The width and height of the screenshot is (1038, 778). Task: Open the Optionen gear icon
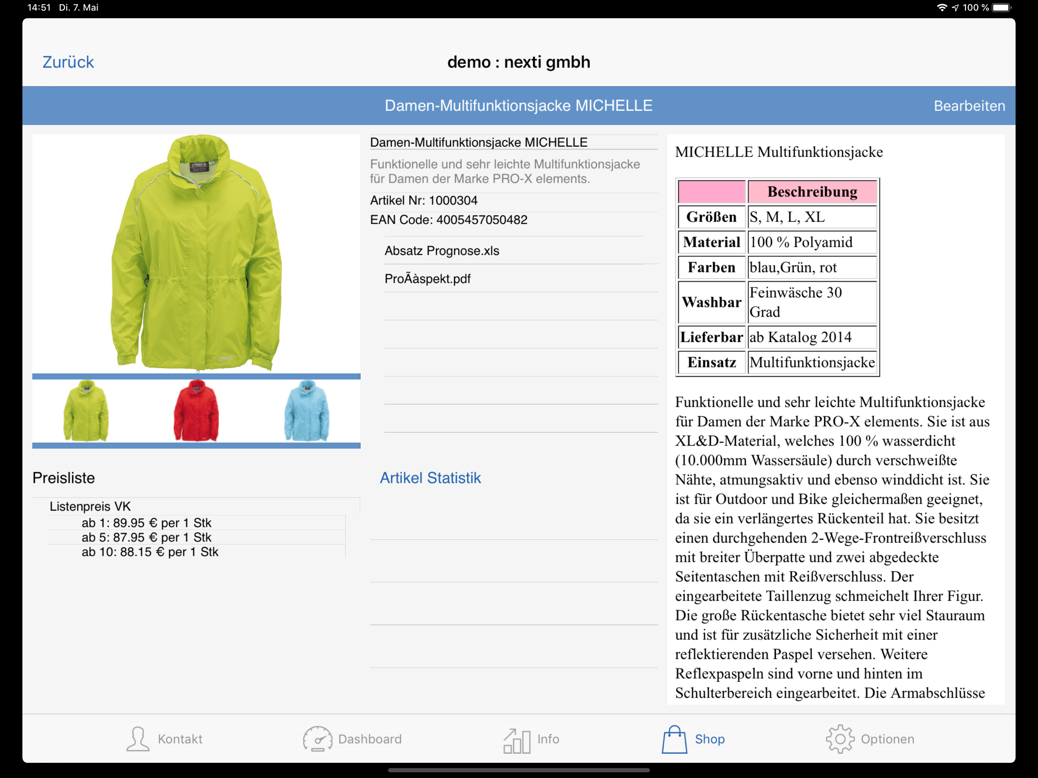tap(840, 739)
